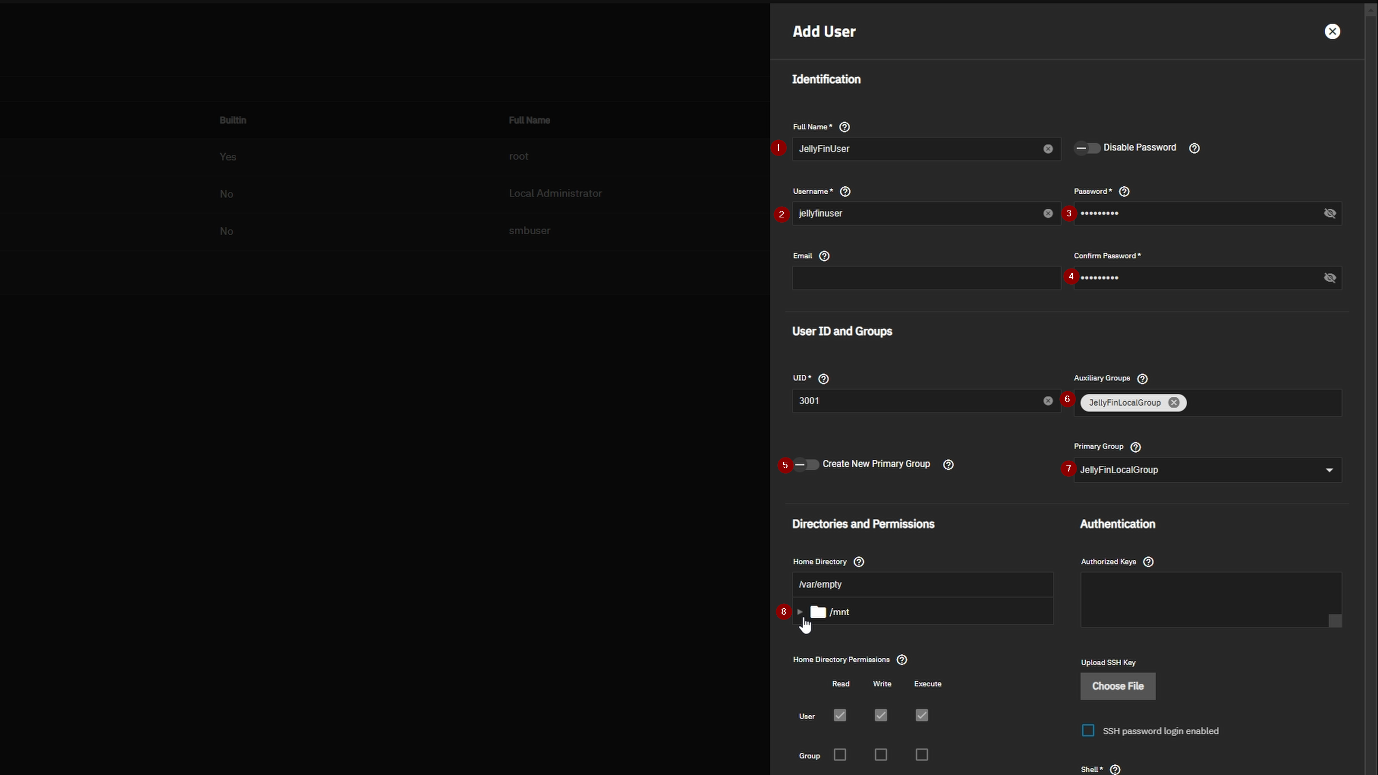Screen dimensions: 1378x775
Task: Toggle Create New Primary Group switch
Action: click(806, 464)
